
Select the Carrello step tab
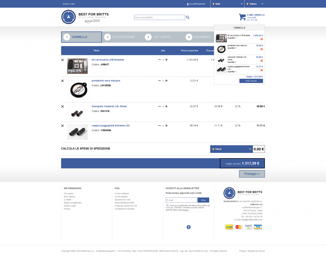click(x=81, y=37)
